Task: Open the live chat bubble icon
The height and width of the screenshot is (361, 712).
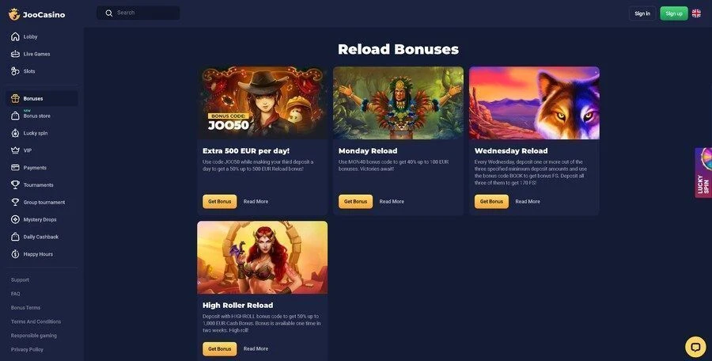Action: click(695, 348)
